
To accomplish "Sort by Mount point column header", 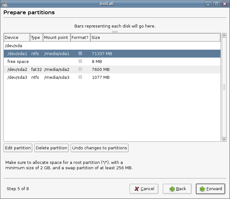I will pos(56,37).
